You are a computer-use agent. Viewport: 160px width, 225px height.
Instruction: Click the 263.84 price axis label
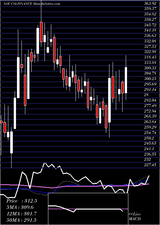pos(150,122)
